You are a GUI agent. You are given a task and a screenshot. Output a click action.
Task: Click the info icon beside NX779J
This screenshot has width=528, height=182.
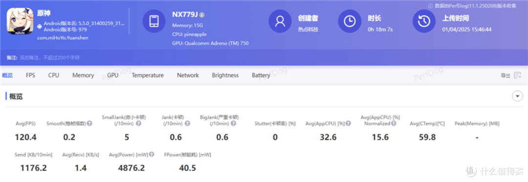(x=202, y=15)
